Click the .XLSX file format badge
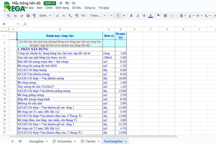The width and height of the screenshot is (216, 144). coord(50,3)
